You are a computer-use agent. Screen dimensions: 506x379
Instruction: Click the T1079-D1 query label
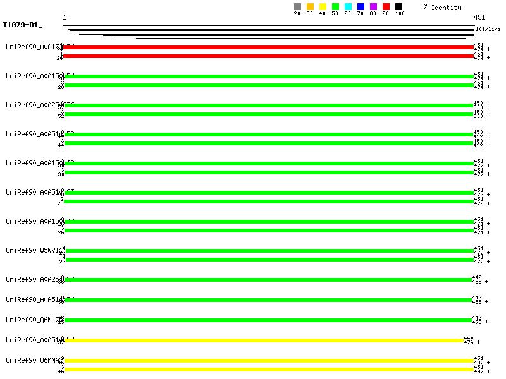click(x=22, y=25)
